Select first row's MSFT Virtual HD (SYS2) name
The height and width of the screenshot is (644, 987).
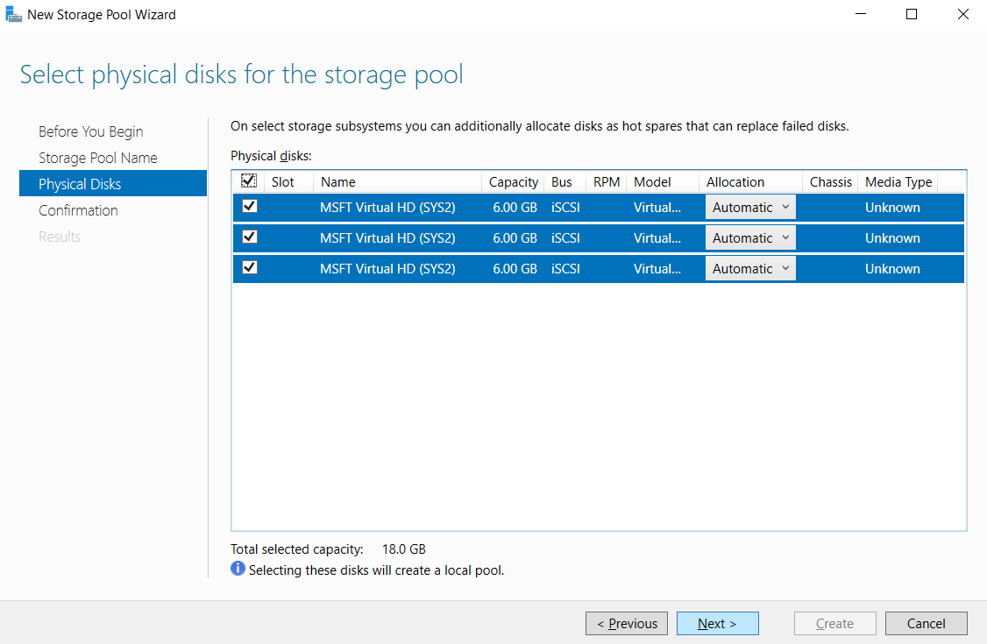pos(387,208)
